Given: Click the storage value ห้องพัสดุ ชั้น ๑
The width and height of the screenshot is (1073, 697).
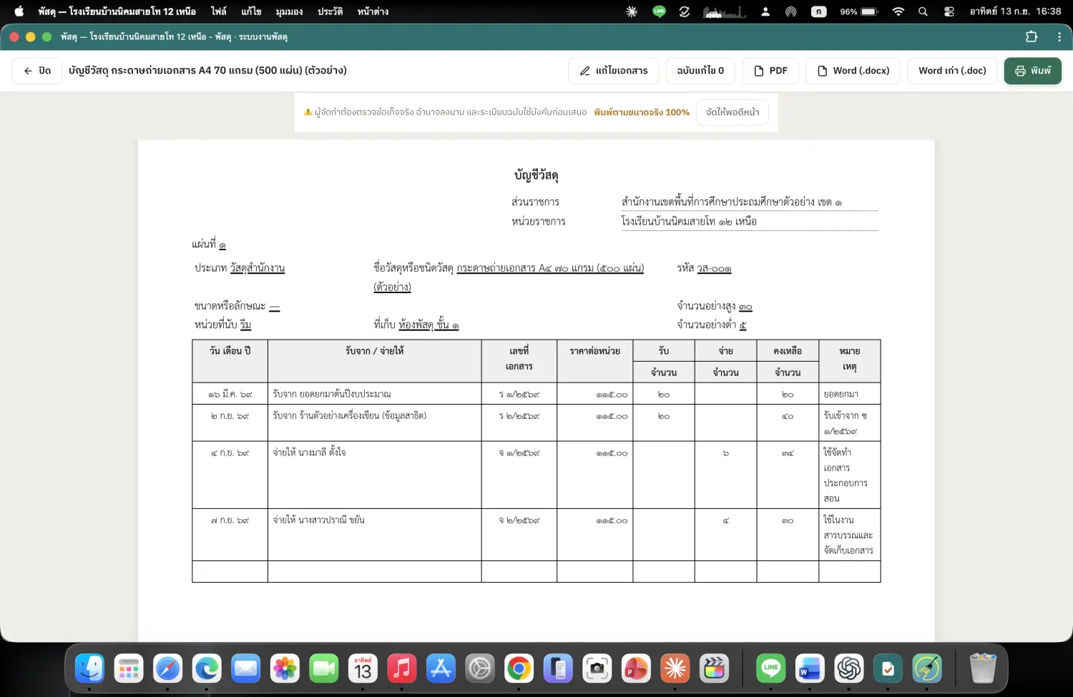Looking at the screenshot, I should (x=428, y=325).
